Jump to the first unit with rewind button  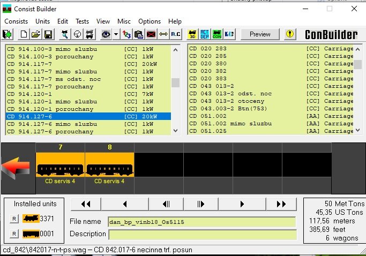click(x=85, y=204)
